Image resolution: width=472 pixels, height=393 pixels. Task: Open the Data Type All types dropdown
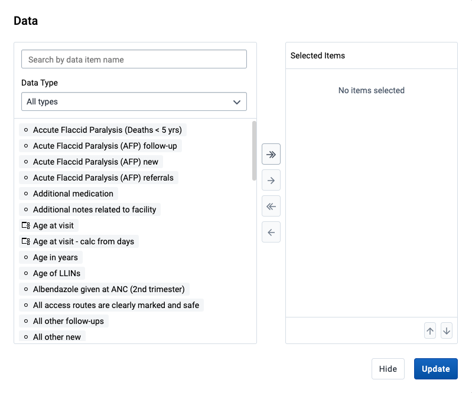pyautogui.click(x=134, y=101)
